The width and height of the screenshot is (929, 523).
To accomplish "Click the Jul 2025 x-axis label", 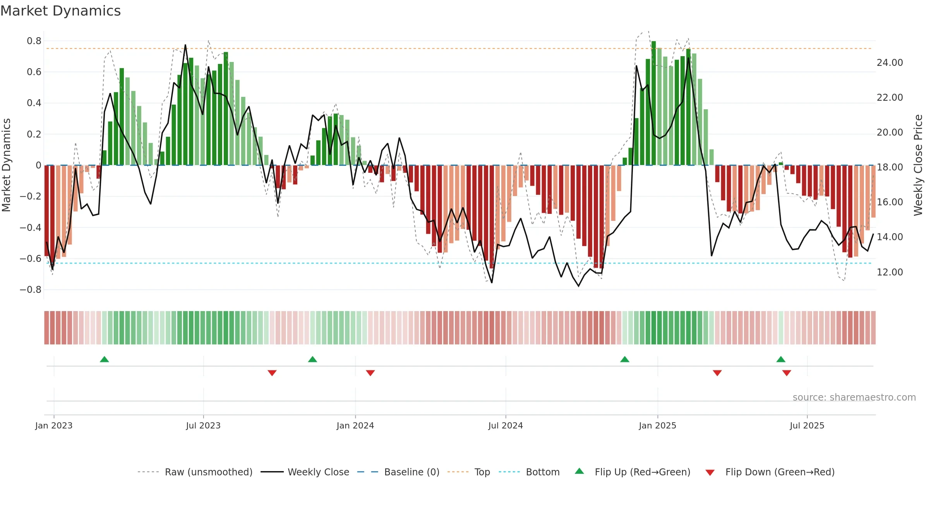I will point(807,425).
